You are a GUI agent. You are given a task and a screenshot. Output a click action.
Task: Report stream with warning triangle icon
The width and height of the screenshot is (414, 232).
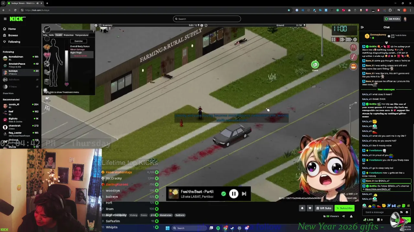(x=351, y=216)
